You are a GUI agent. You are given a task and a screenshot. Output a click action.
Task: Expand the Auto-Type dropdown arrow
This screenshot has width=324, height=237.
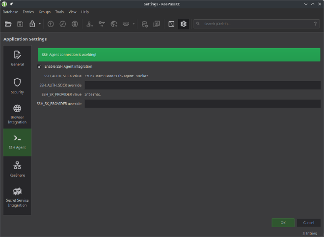(134, 24)
